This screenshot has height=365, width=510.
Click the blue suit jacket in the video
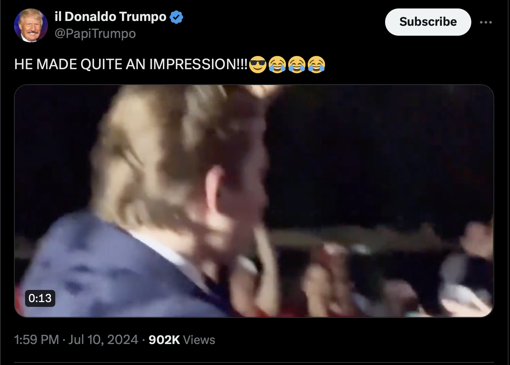pyautogui.click(x=107, y=272)
